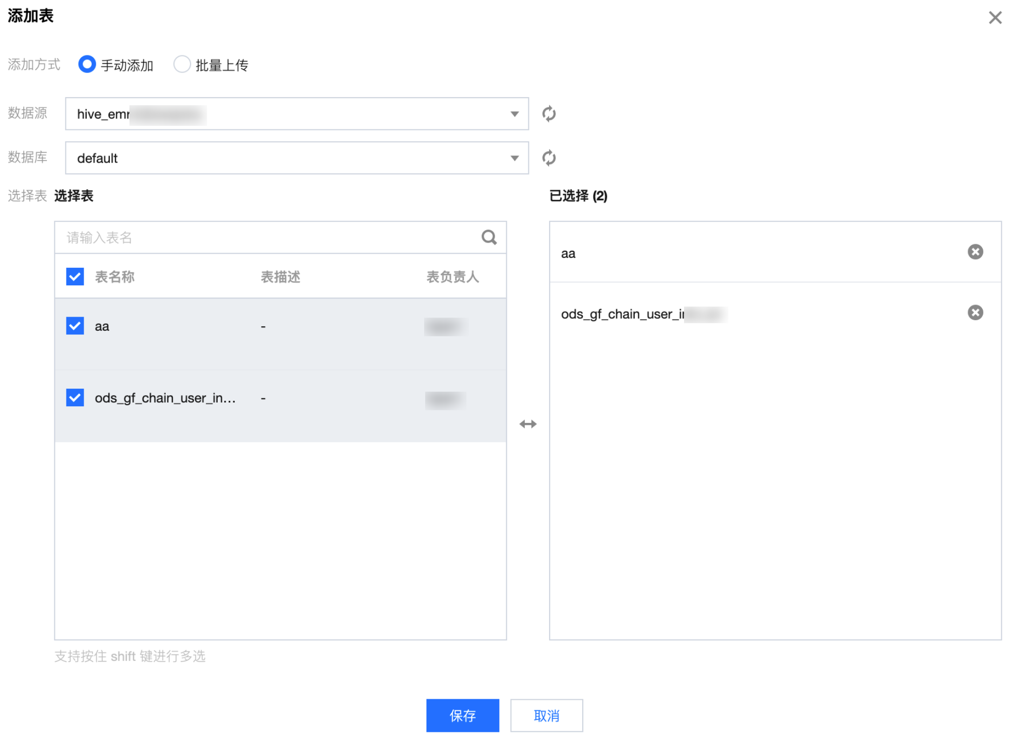This screenshot has height=740, width=1018.
Task: Open the hive_emr data source dropdown
Action: point(296,114)
